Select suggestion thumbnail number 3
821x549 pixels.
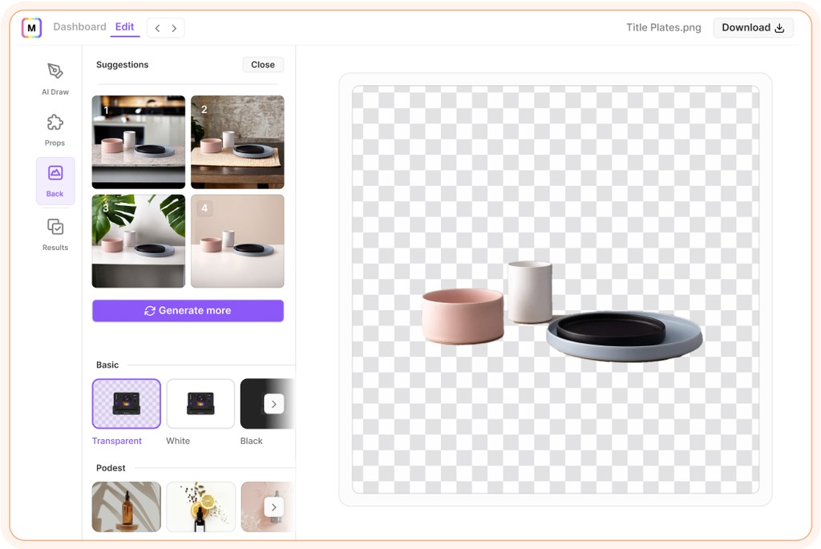139,241
